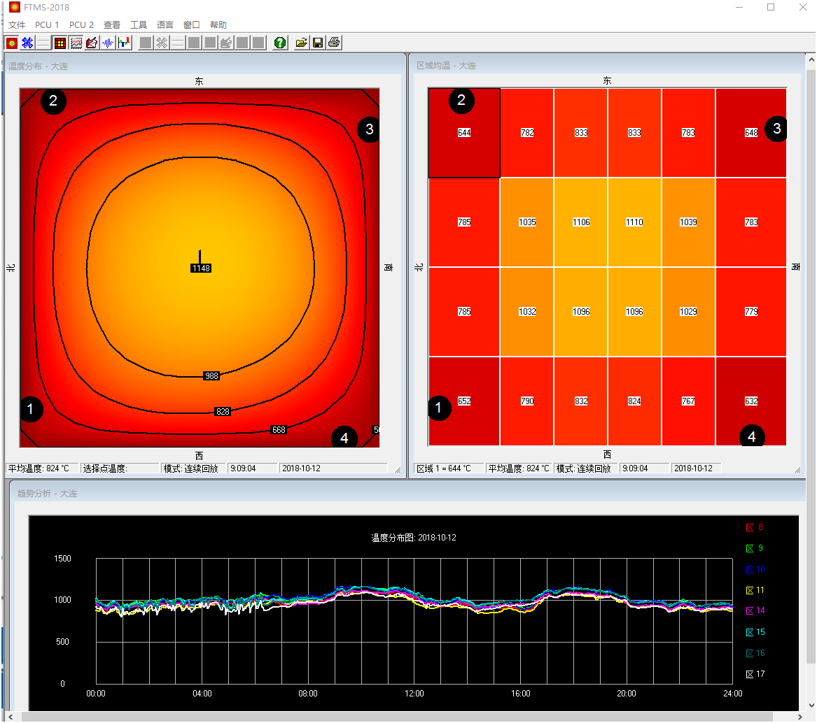Toggle the red series 8 legend checkbox
Viewport: 817px width, 723px height.
coord(750,528)
